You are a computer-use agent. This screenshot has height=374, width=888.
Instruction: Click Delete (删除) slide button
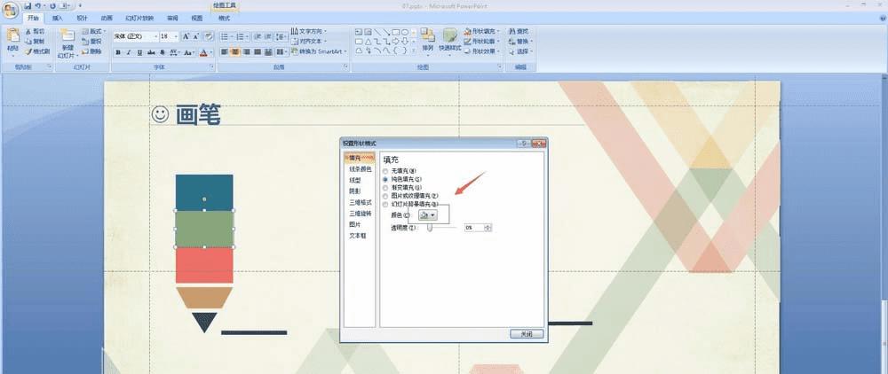tap(92, 51)
